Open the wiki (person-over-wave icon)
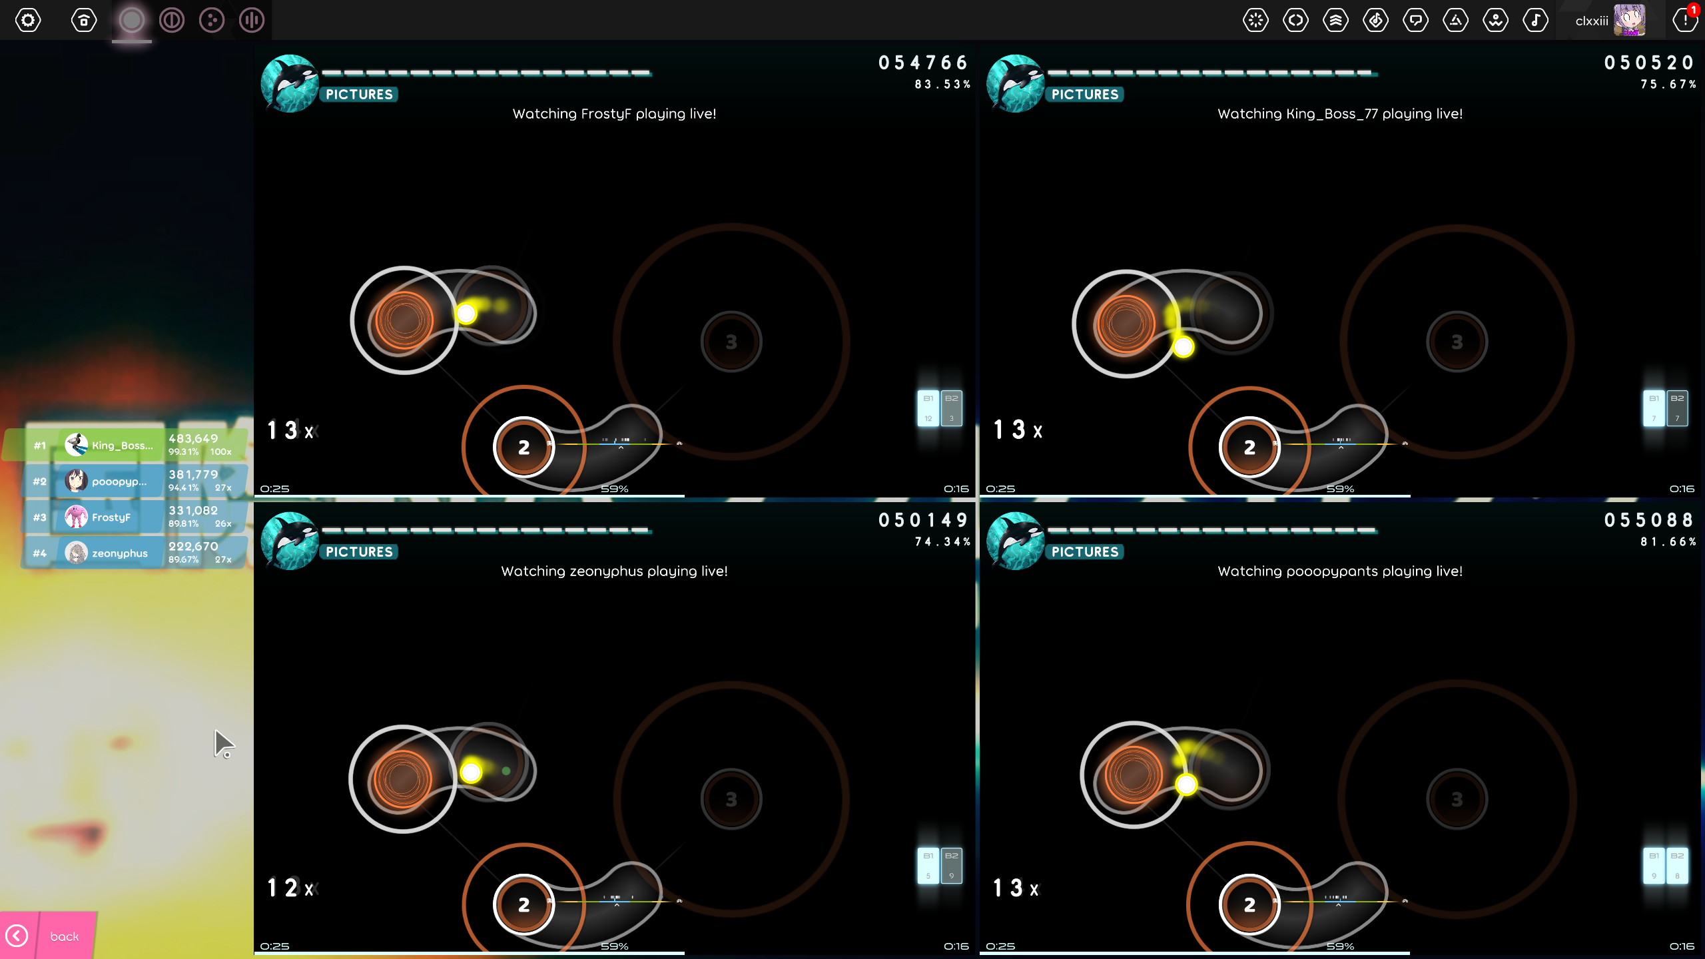This screenshot has width=1705, height=959. pyautogui.click(x=1495, y=20)
